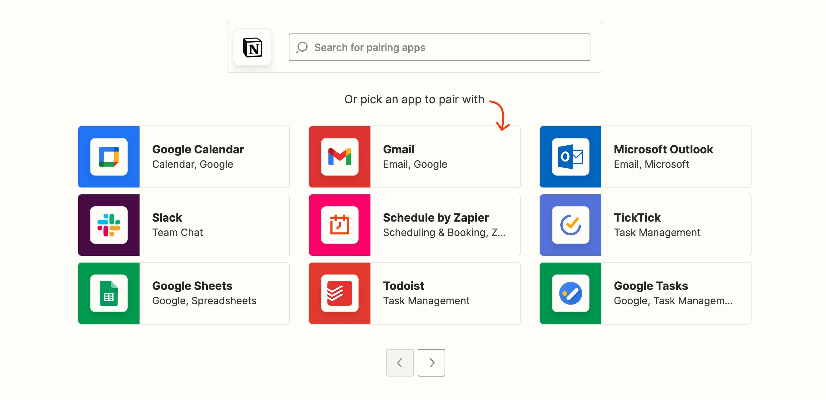The width and height of the screenshot is (826, 400).
Task: Click 'Email, Google' category text
Action: click(415, 164)
